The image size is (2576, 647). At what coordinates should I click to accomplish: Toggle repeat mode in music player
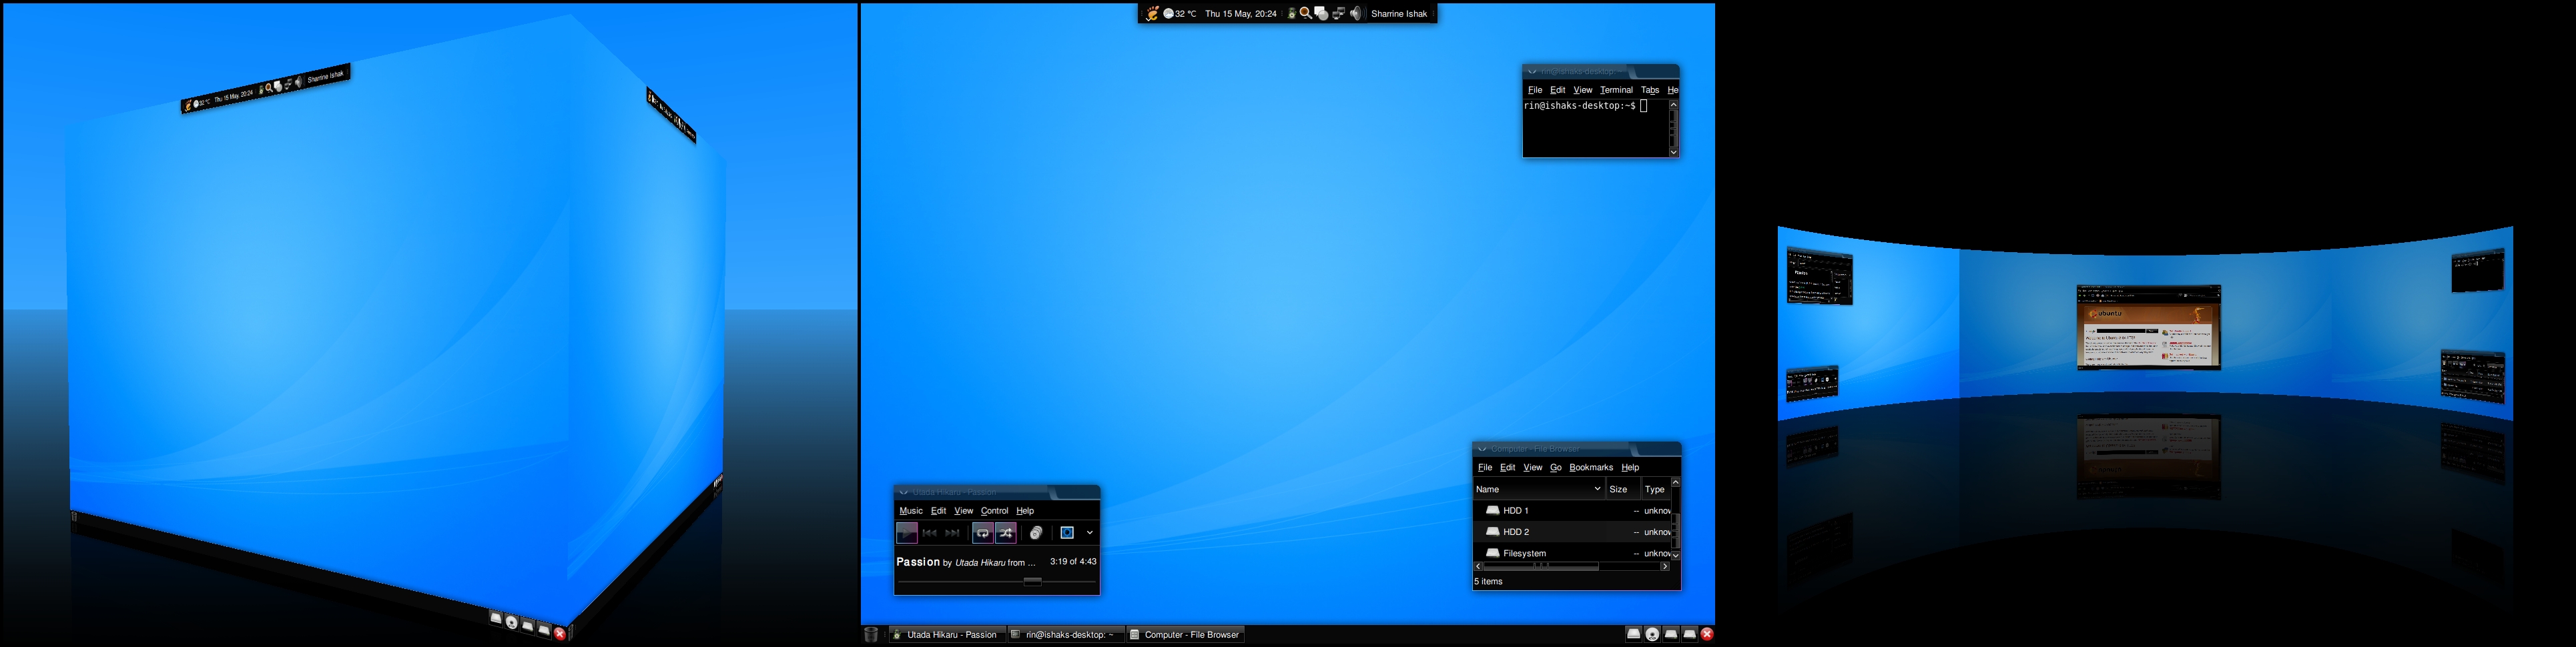tap(983, 533)
